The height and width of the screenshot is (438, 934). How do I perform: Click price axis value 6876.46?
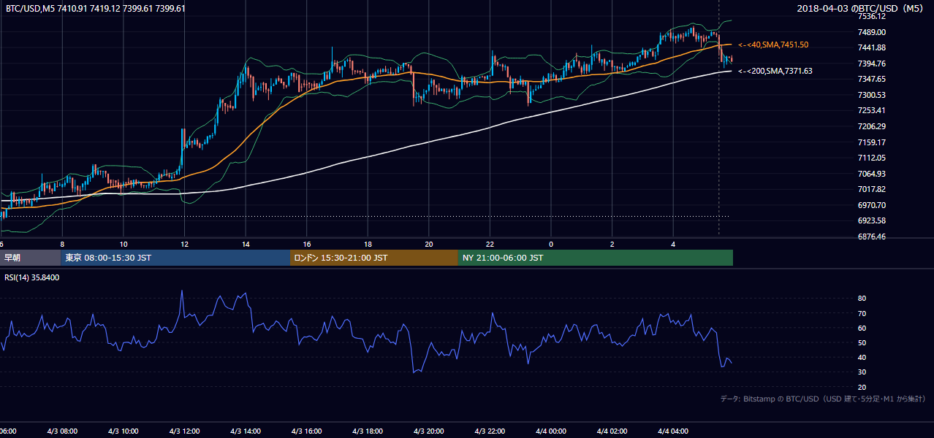point(872,237)
